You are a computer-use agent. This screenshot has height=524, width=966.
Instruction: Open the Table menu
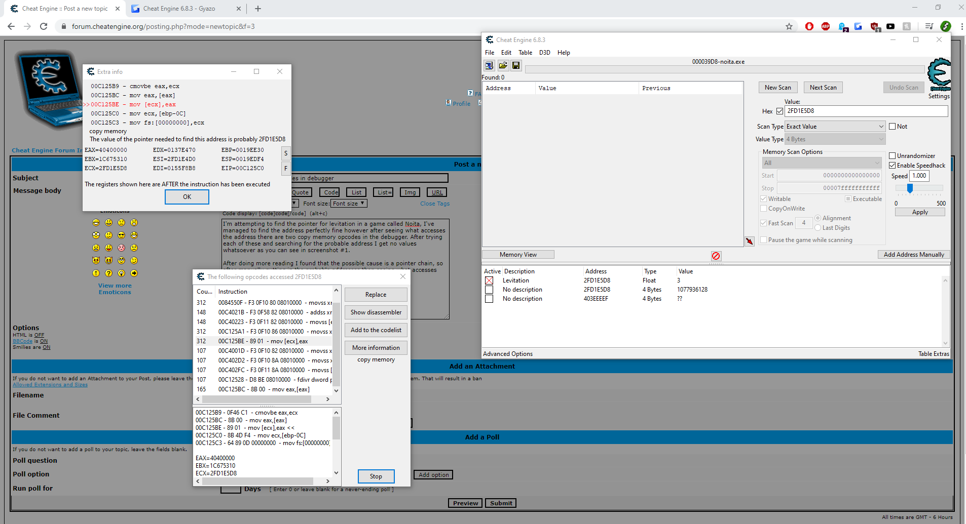pos(525,52)
